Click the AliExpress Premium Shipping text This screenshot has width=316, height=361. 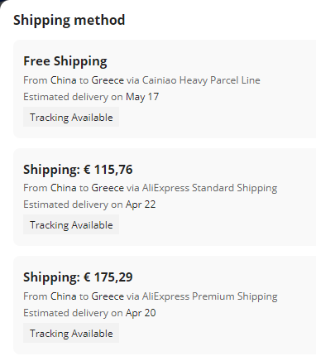[x=209, y=296]
